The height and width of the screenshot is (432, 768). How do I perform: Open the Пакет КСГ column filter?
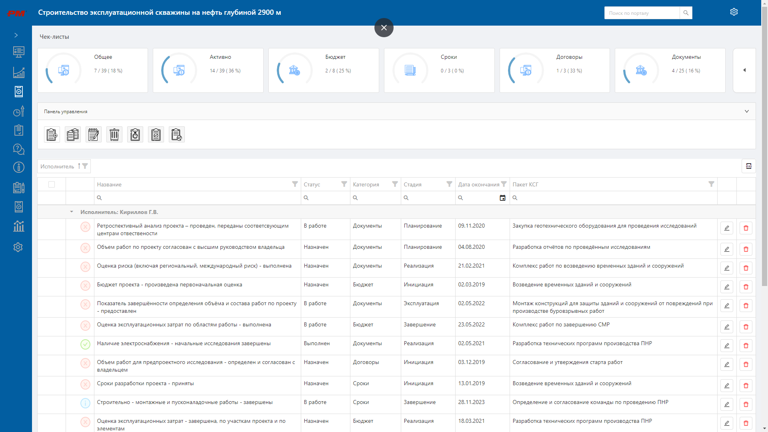711,184
